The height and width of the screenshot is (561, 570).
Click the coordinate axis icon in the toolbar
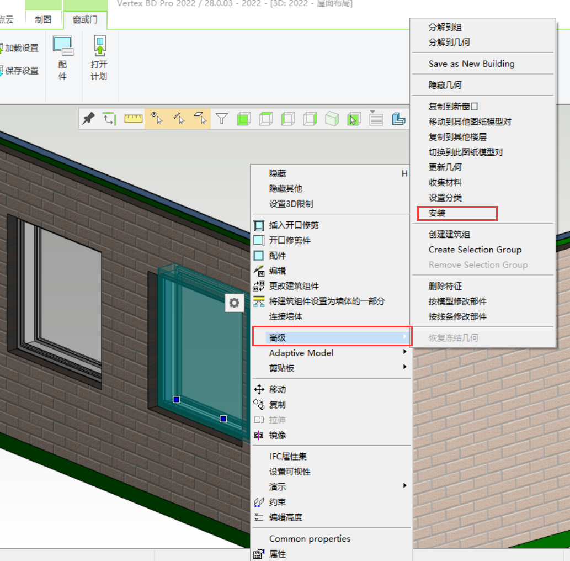pos(110,119)
